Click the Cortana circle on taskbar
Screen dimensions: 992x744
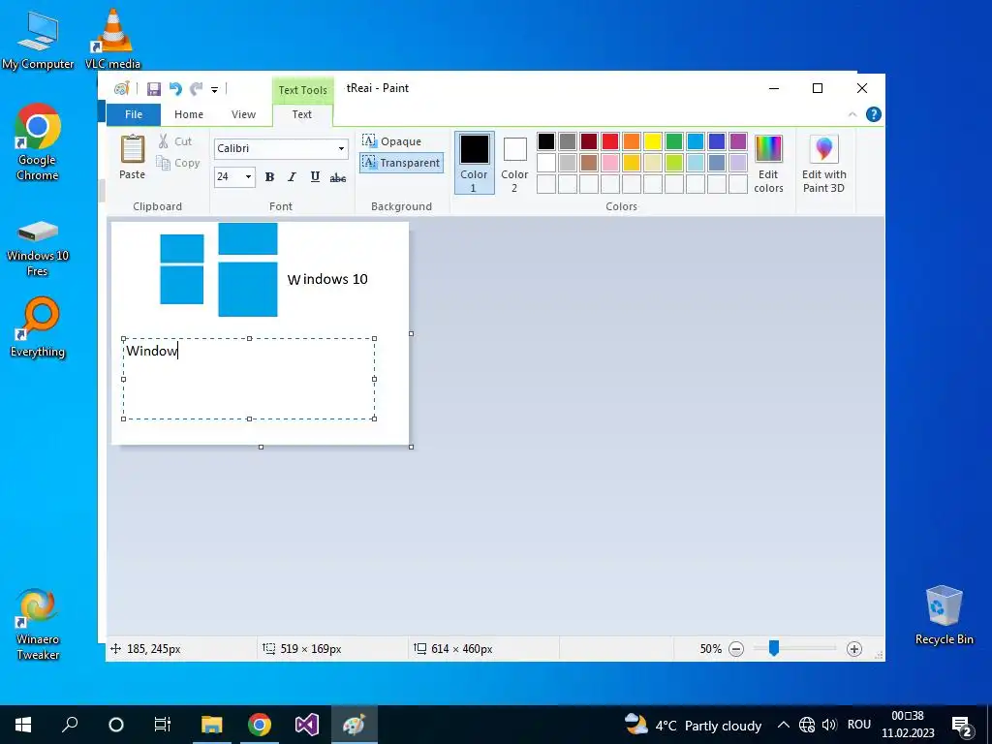[x=116, y=725]
